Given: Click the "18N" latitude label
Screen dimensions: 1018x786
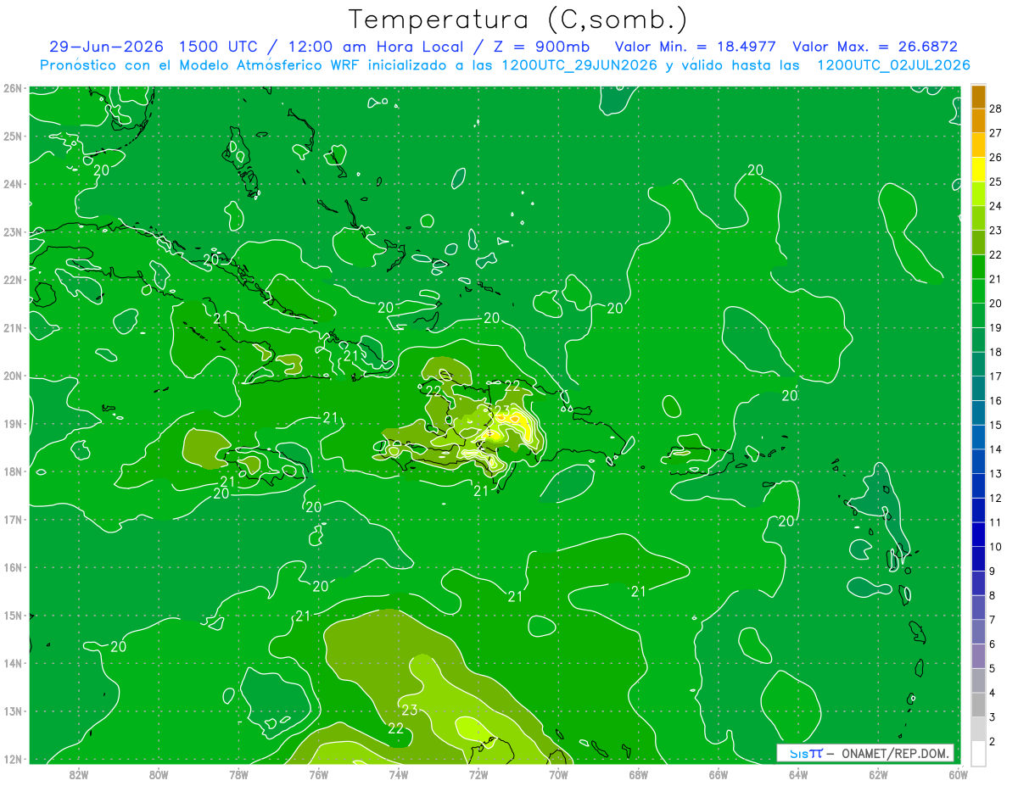Looking at the screenshot, I should [12, 471].
